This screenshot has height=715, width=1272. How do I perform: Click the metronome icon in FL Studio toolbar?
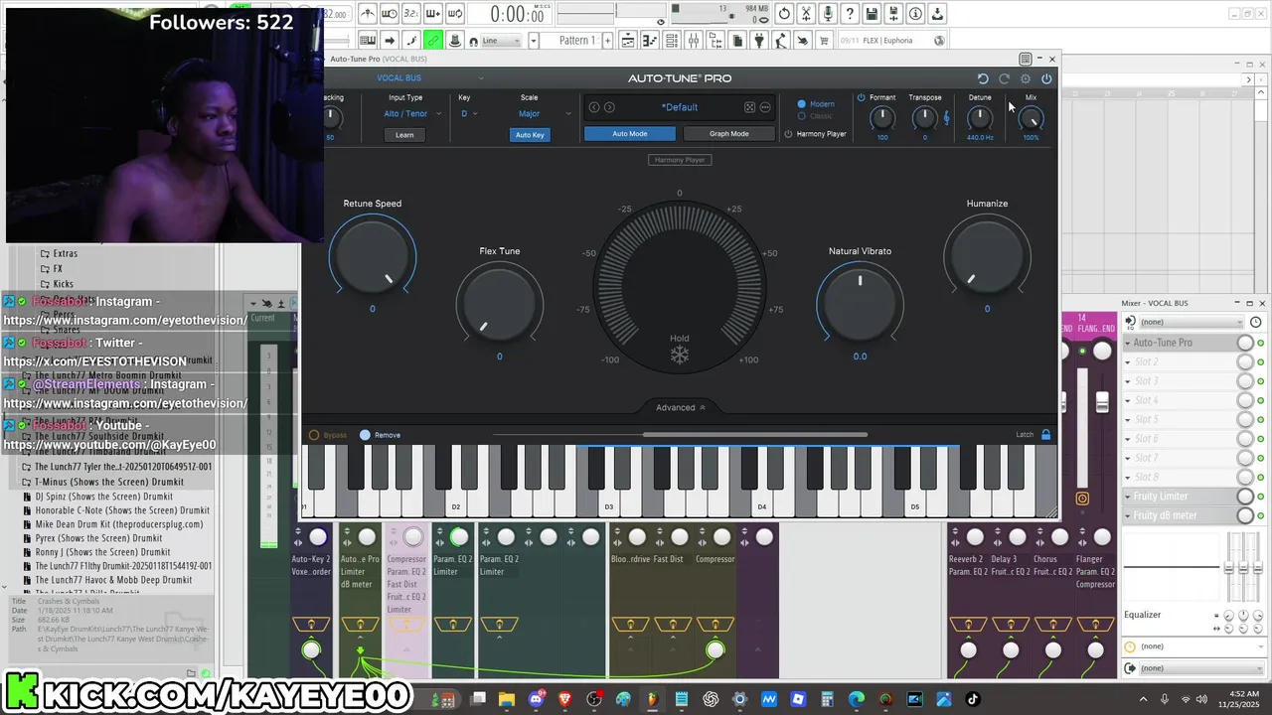367,14
